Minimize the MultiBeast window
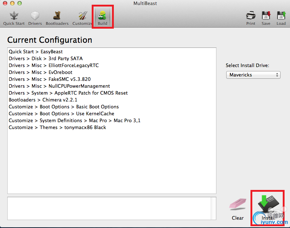This screenshot has height=228, width=290. click(x=12, y=3)
